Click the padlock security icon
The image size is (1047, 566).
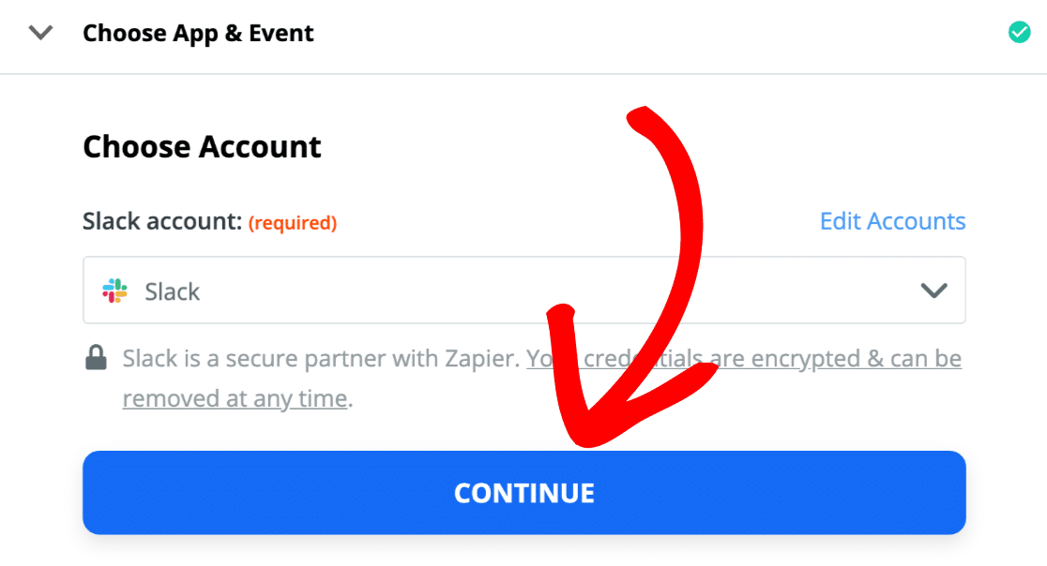96,358
